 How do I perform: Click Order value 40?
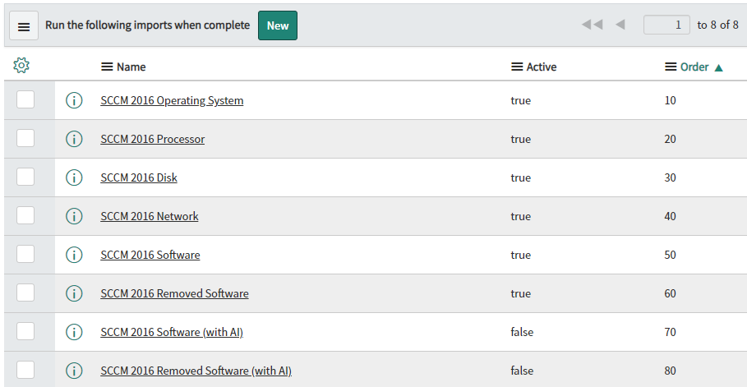click(670, 216)
